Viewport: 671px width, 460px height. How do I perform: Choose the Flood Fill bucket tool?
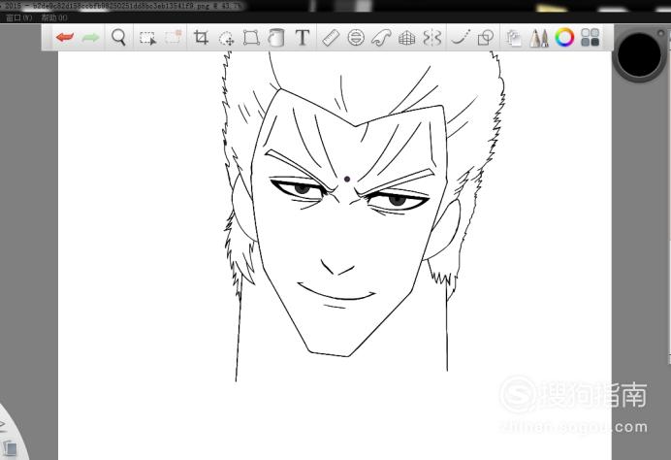[276, 38]
